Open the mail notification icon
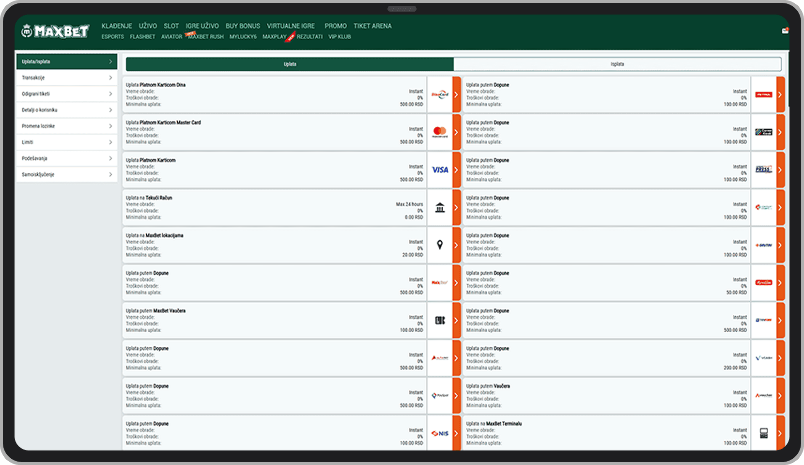 785,31
